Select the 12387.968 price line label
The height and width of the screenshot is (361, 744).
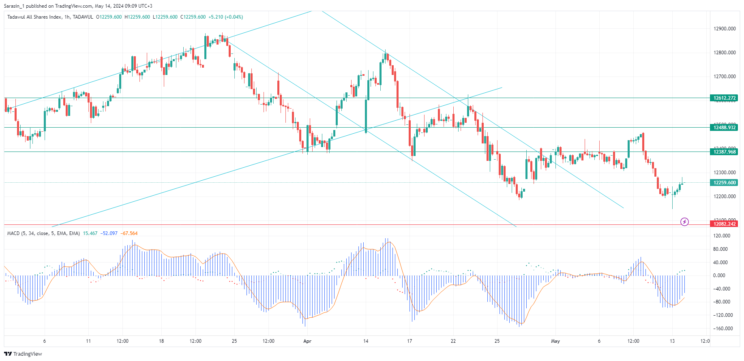click(725, 152)
